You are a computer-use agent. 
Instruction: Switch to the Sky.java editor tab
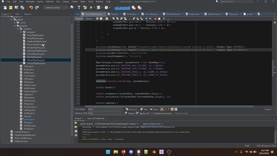(x=114, y=14)
